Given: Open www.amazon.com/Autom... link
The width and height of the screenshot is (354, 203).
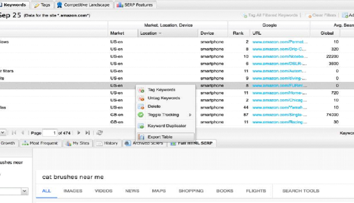Looking at the screenshot, I should (x=279, y=71).
